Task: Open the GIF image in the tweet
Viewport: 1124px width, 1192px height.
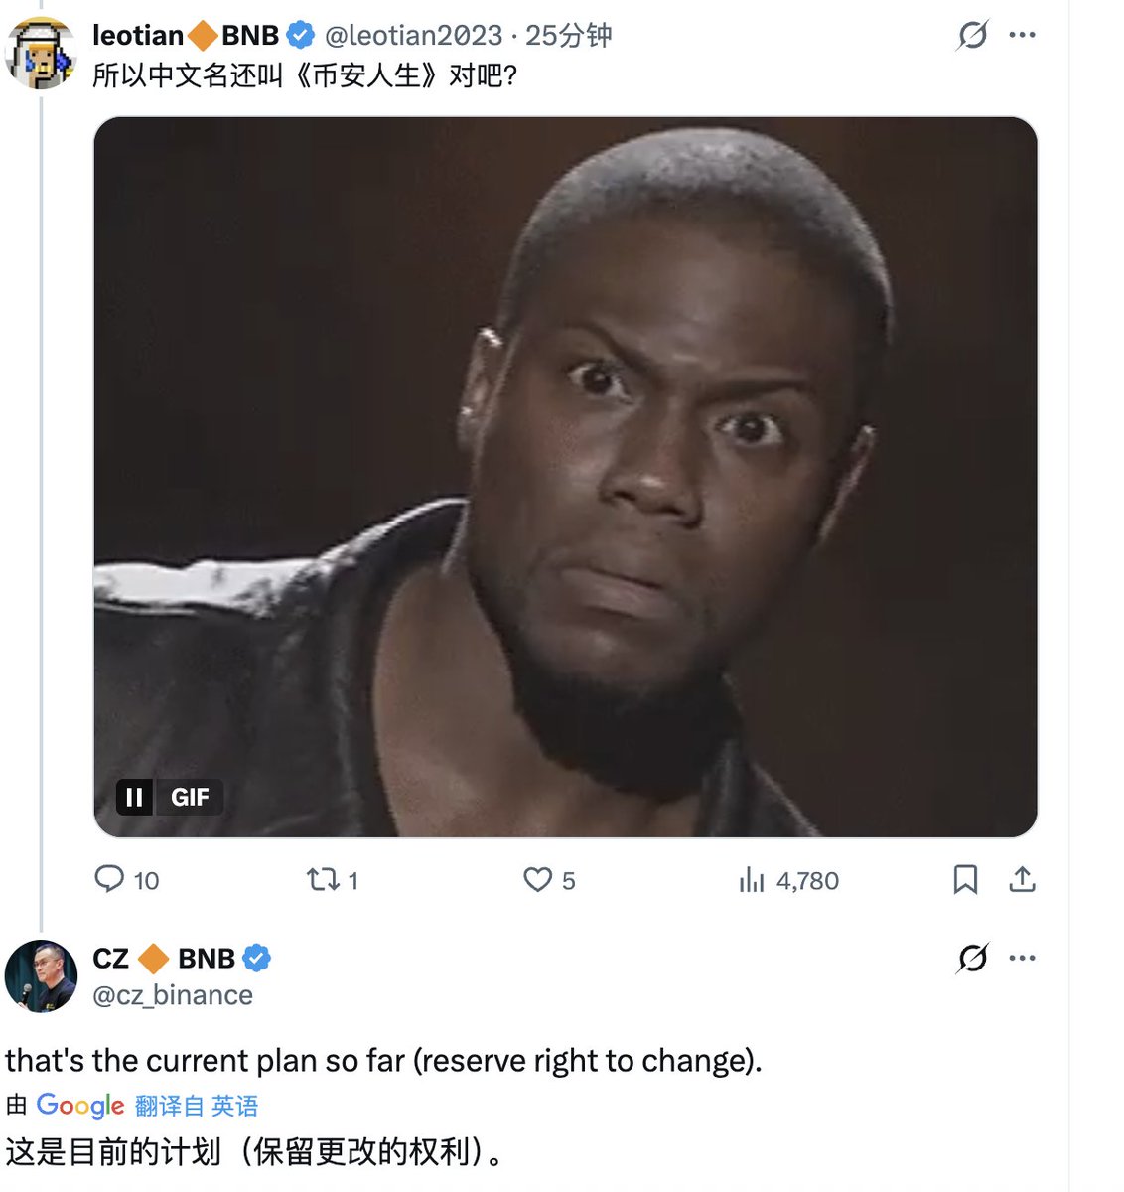Action: click(565, 447)
